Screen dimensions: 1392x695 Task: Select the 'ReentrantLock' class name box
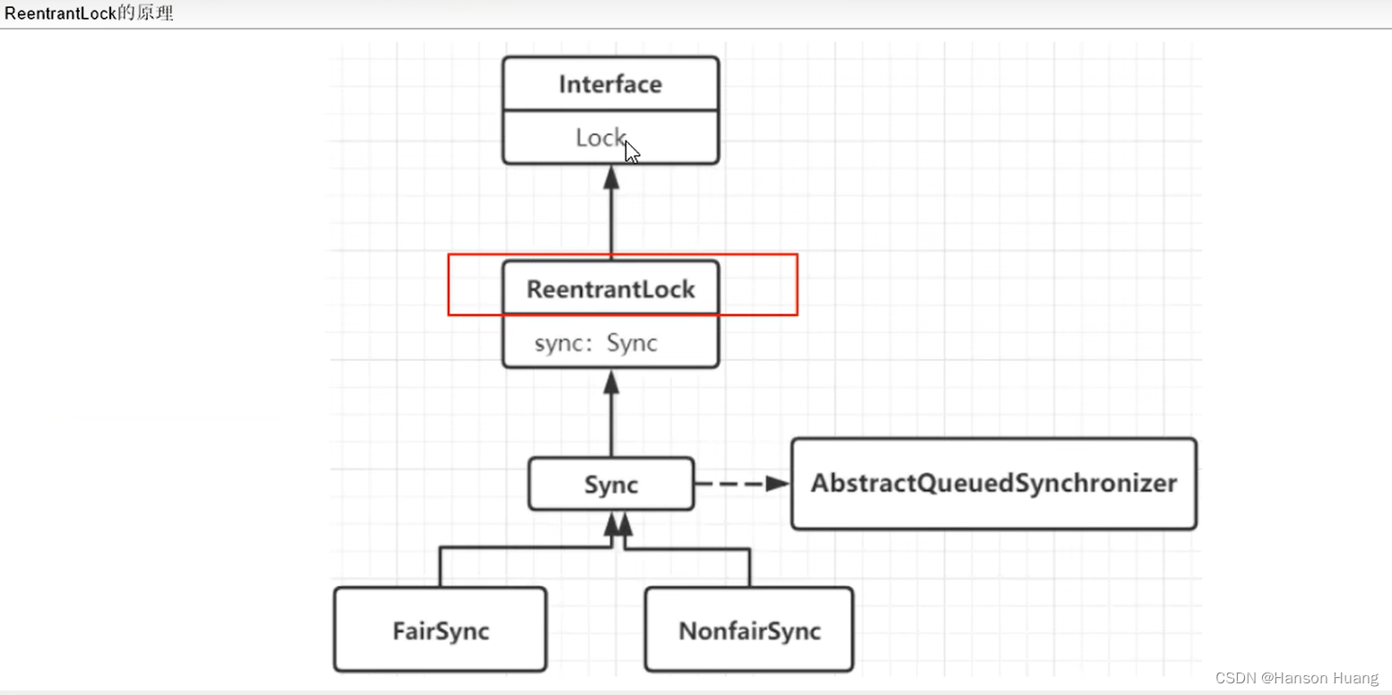pos(610,288)
